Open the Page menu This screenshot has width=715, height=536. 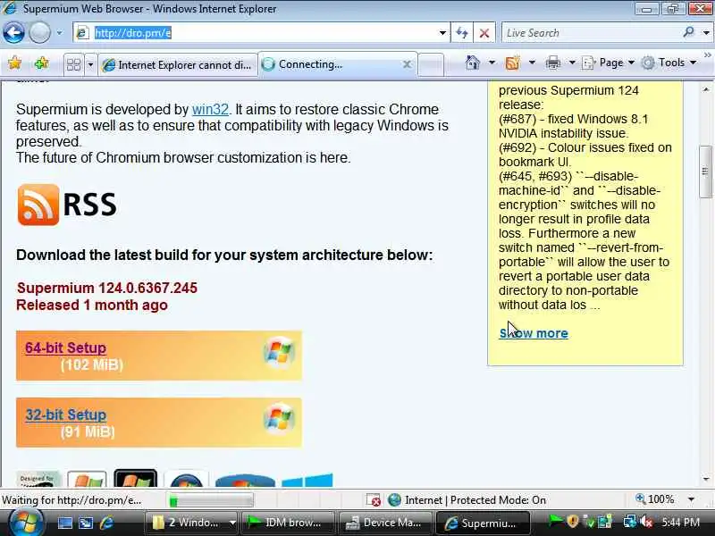[609, 63]
